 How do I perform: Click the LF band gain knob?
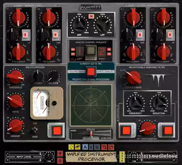(x=19, y=18)
